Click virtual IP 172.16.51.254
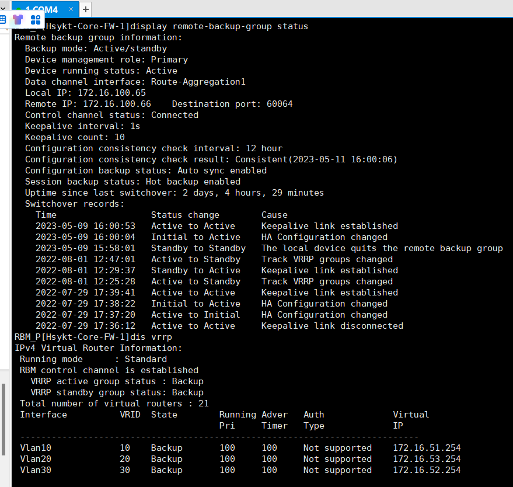The width and height of the screenshot is (513, 487). point(427,448)
